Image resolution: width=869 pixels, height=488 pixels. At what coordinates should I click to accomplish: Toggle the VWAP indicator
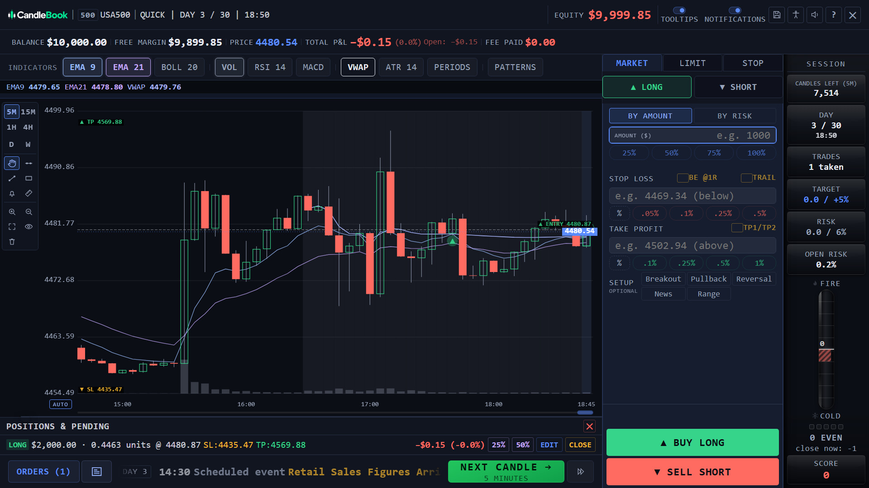point(358,67)
